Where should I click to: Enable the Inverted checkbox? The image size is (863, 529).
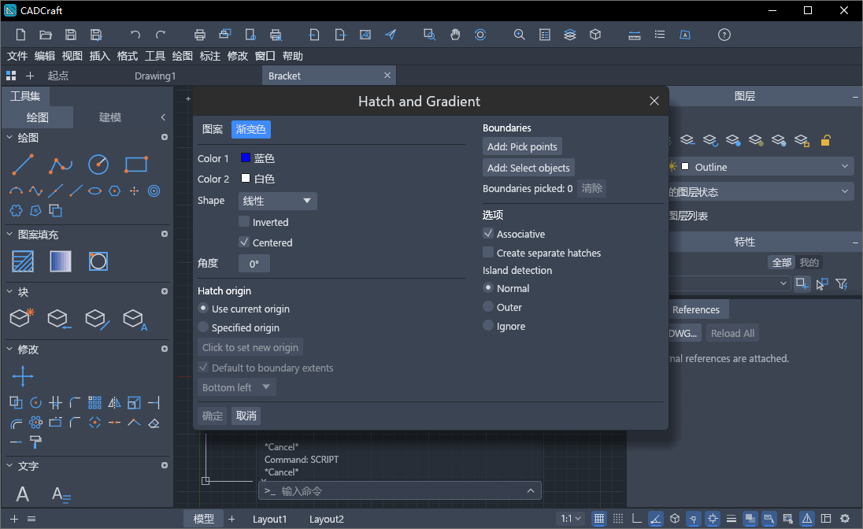[x=244, y=222]
